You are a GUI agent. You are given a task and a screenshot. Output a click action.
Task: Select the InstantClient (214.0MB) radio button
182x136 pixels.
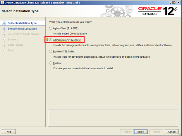pyautogui.click(x=51, y=28)
